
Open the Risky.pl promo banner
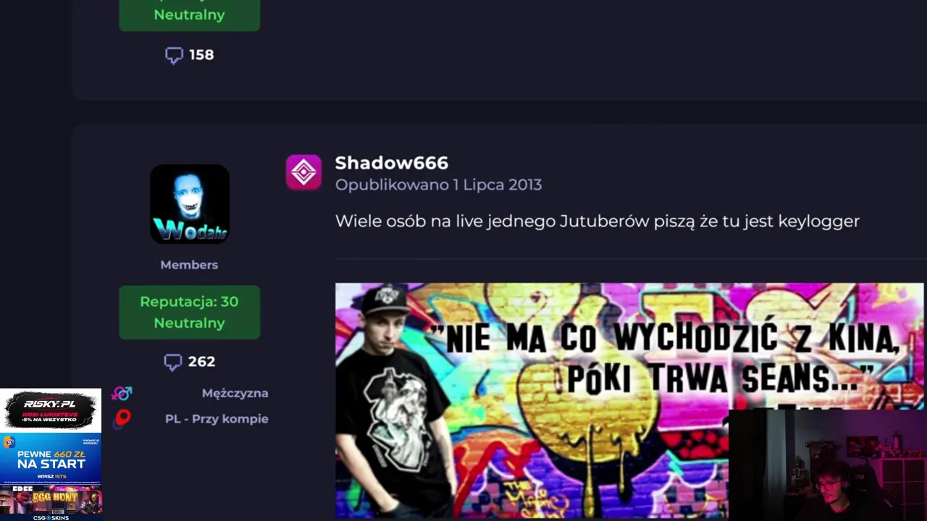coord(51,410)
